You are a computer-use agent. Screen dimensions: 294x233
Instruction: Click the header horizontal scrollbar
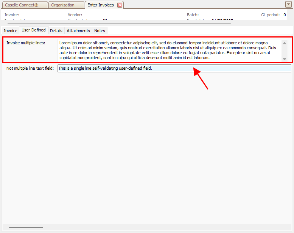click(x=119, y=23)
